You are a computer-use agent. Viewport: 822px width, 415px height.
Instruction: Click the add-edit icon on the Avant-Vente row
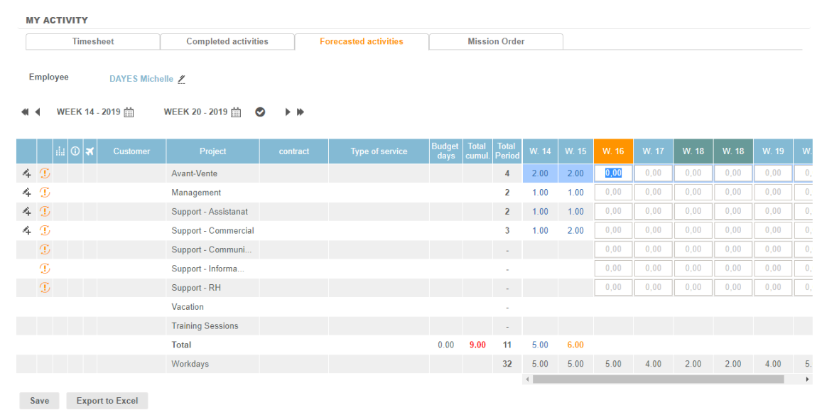point(26,173)
